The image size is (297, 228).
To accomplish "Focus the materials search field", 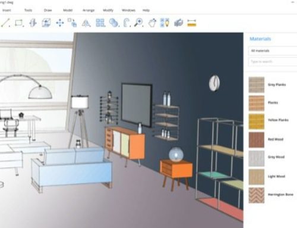I will (x=273, y=62).
